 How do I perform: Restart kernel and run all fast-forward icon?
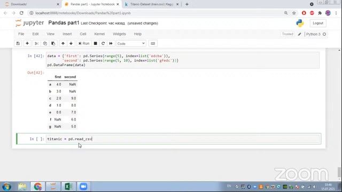[x=111, y=43]
